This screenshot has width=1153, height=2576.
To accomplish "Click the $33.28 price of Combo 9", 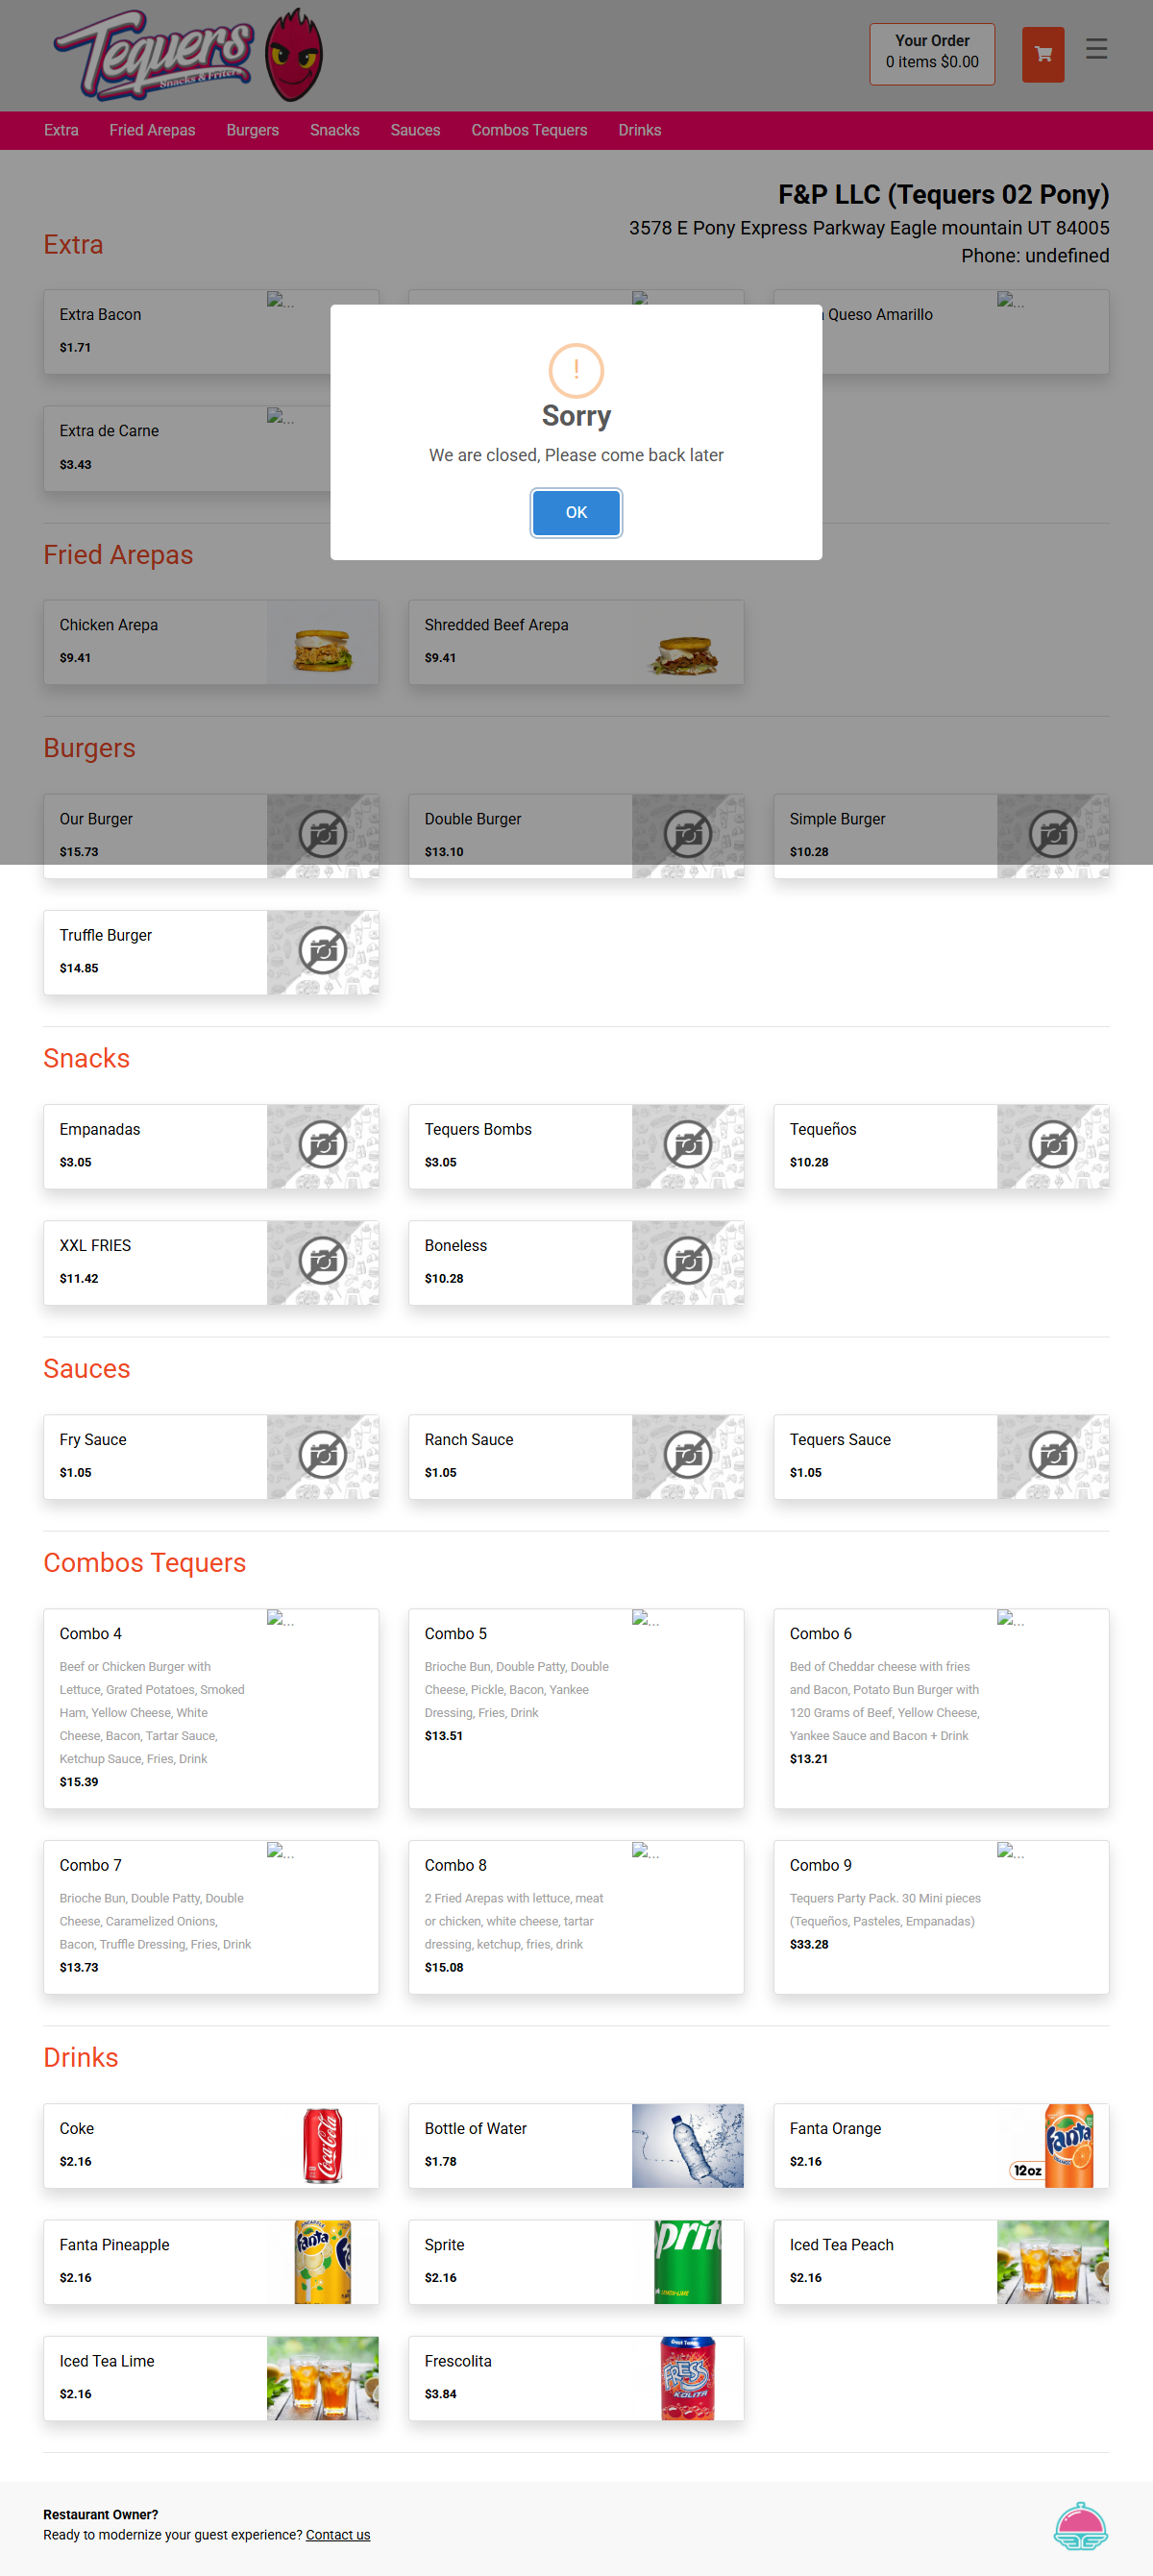I will 808,1944.
